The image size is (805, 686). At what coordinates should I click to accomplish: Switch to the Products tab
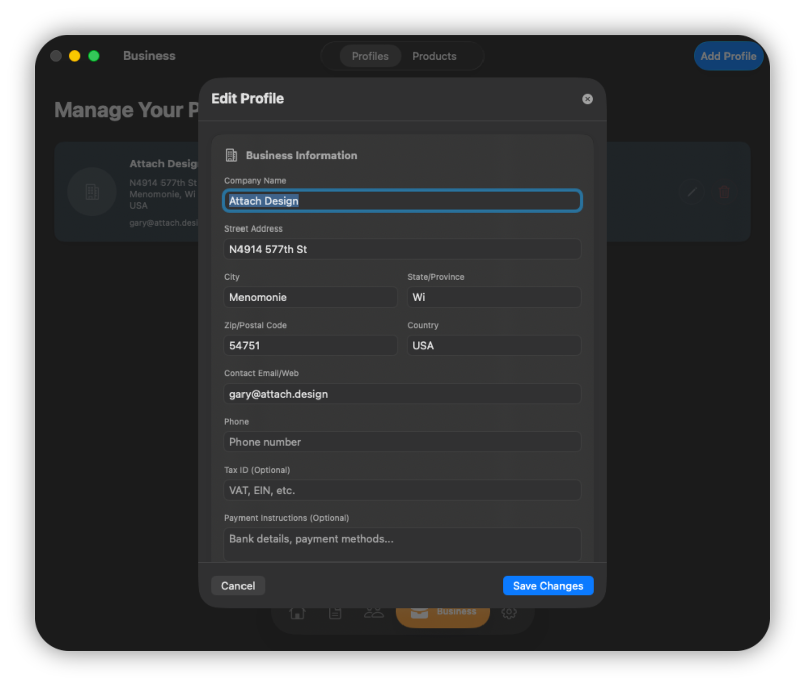(434, 56)
